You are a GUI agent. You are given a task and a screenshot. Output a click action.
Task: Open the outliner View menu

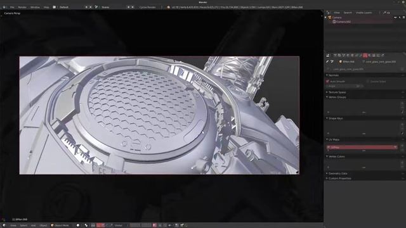(337, 13)
